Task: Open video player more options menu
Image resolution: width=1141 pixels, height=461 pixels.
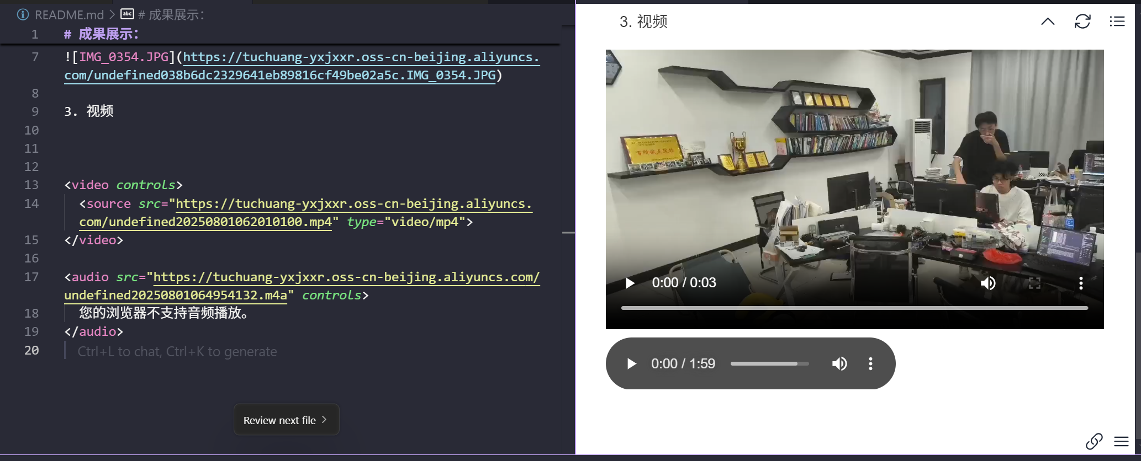Action: coord(1080,283)
